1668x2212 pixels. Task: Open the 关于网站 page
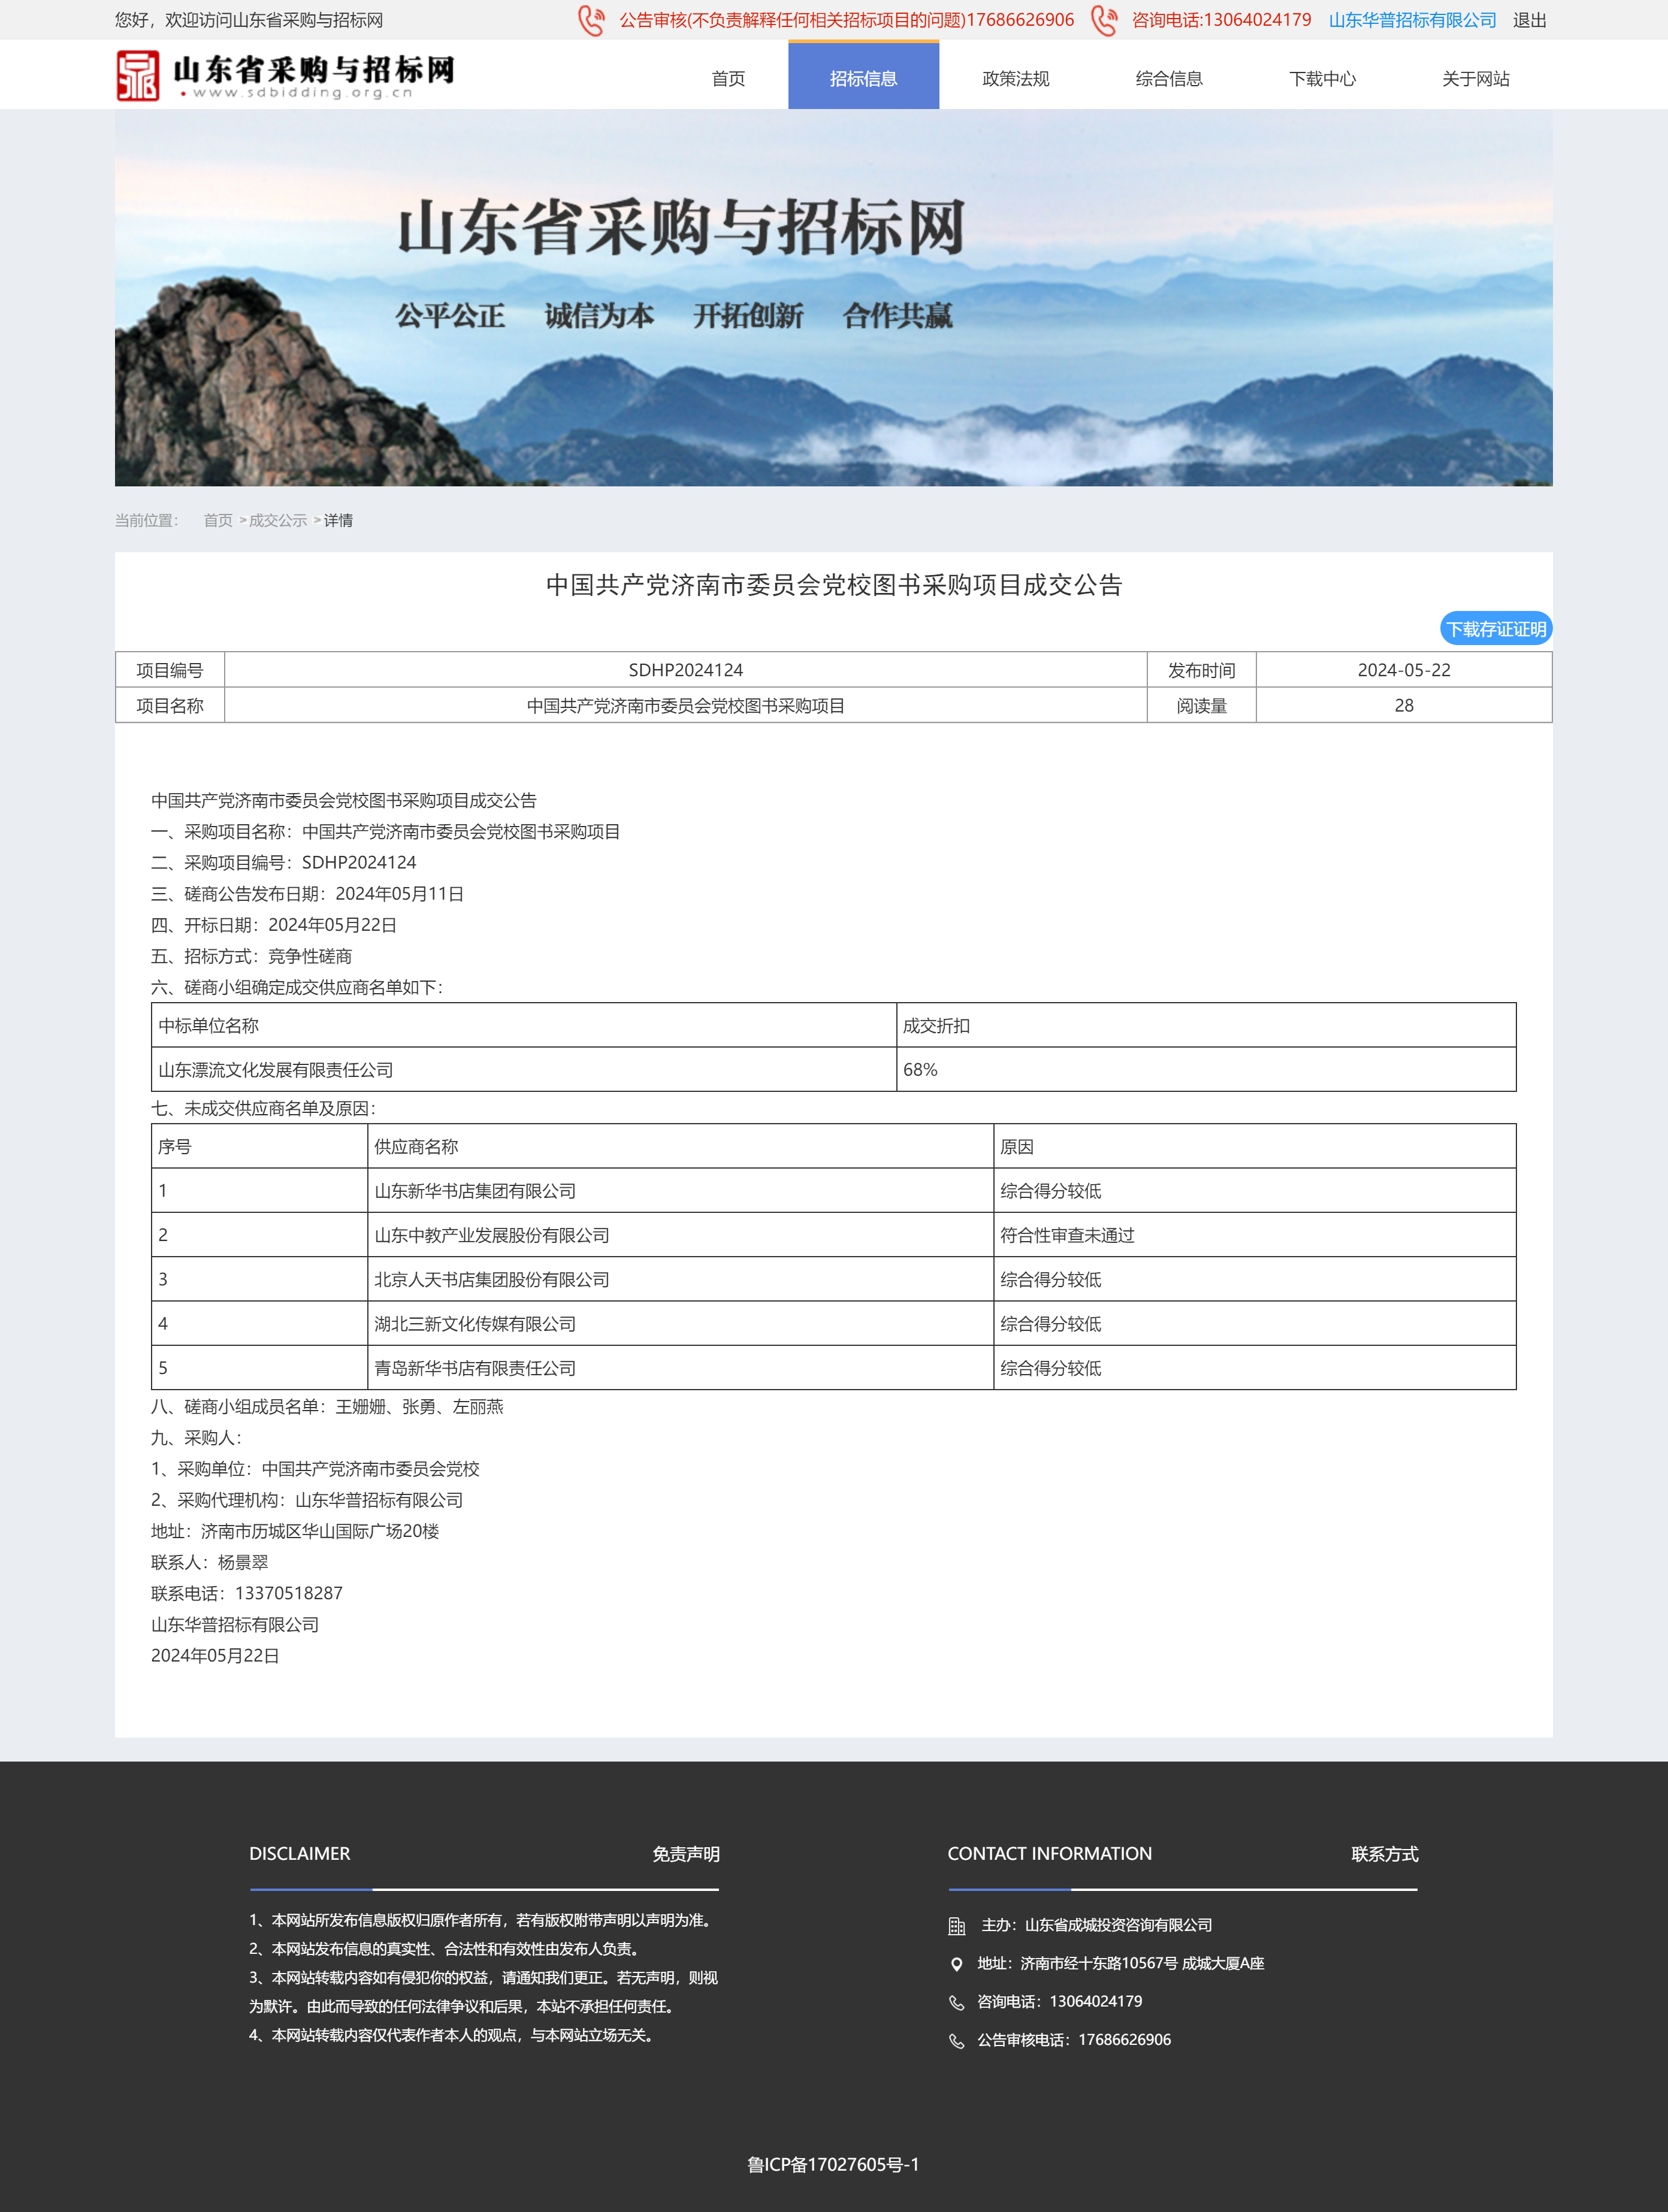tap(1475, 78)
